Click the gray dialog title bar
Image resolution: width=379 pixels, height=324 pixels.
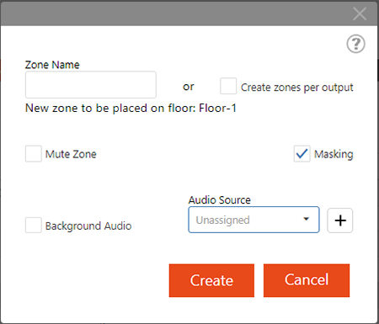point(177,13)
